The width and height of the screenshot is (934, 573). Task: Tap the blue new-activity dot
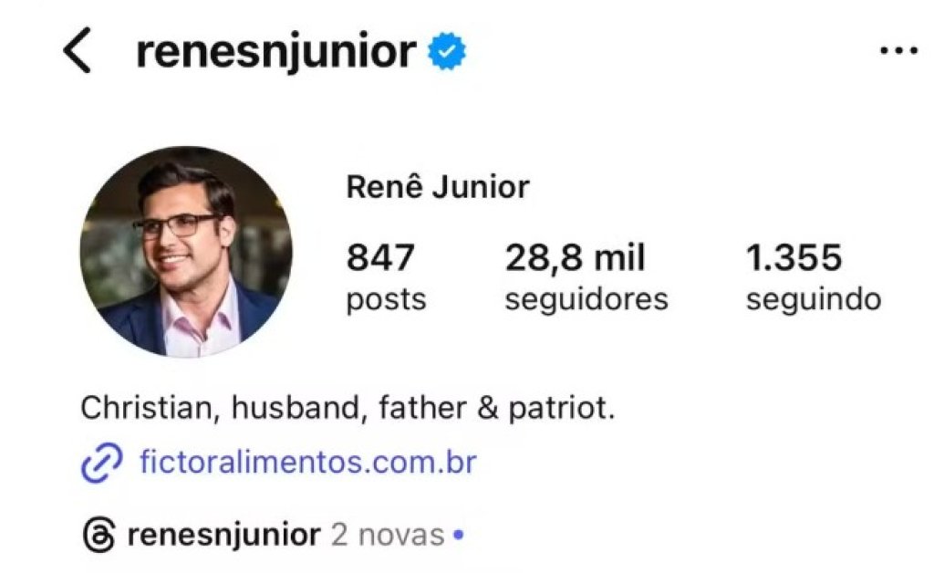click(x=458, y=535)
